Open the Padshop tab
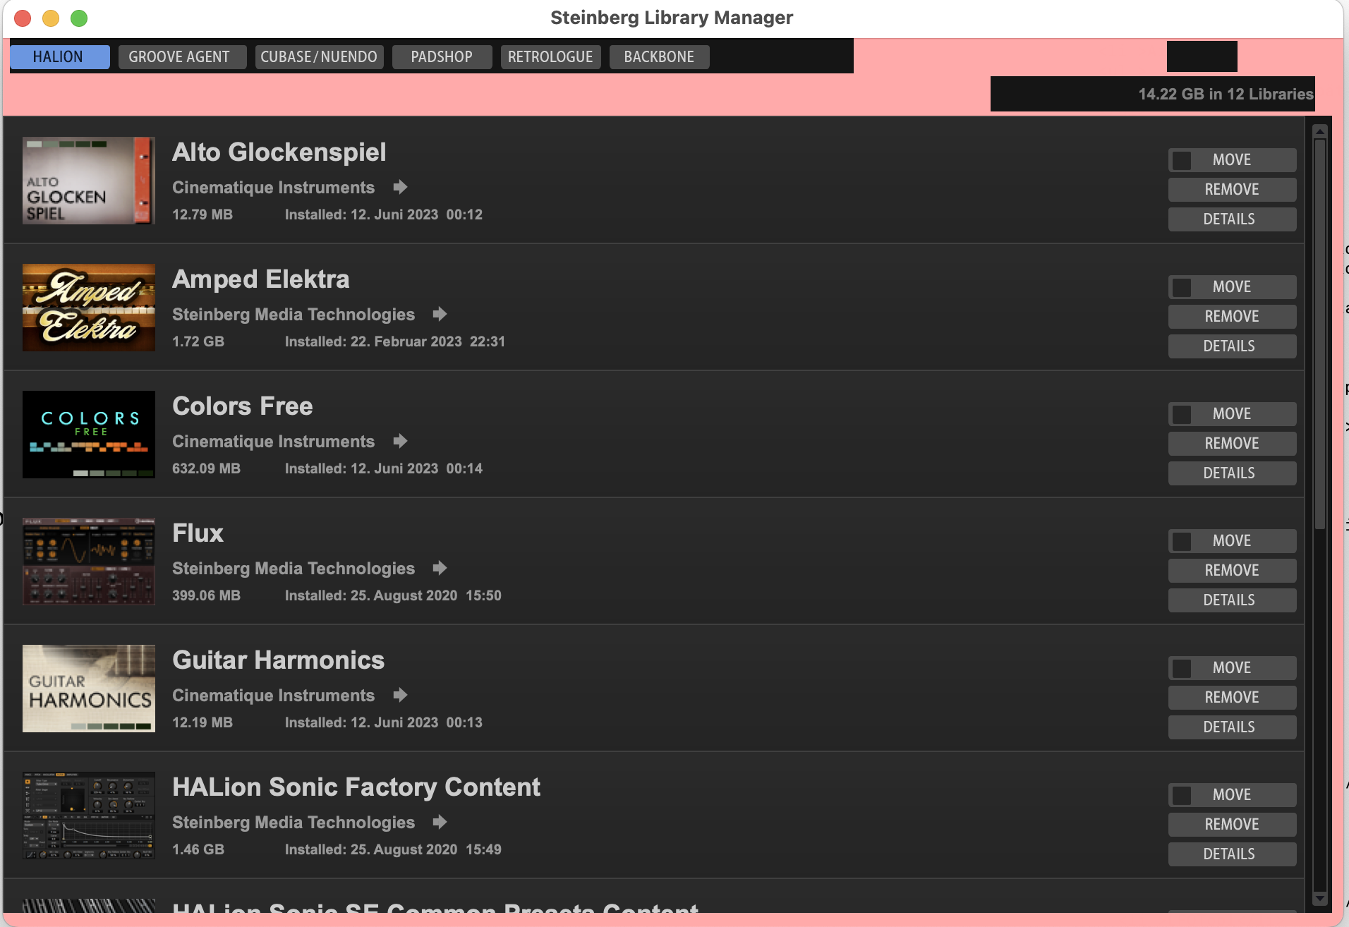 click(442, 57)
